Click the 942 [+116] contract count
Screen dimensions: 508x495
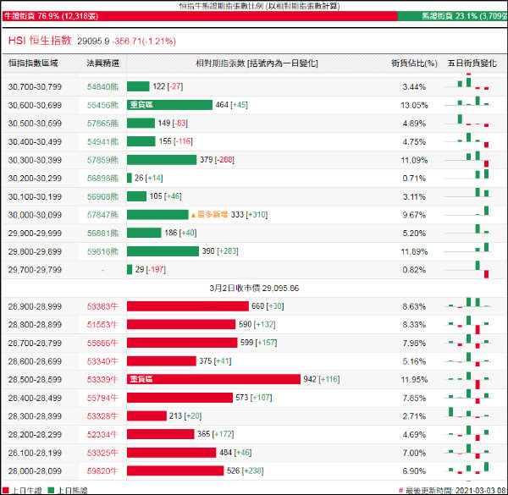pos(322,379)
